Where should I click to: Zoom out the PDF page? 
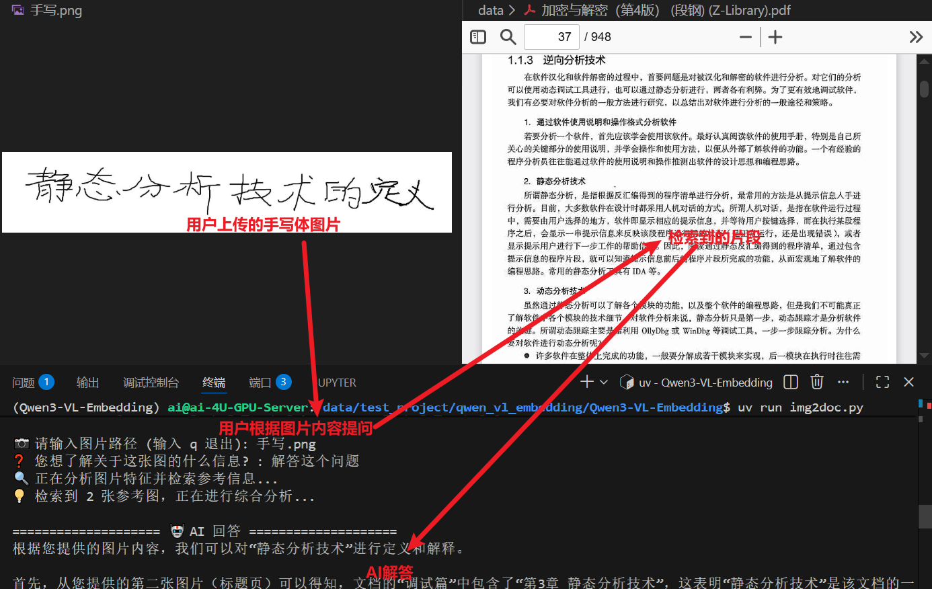(745, 37)
